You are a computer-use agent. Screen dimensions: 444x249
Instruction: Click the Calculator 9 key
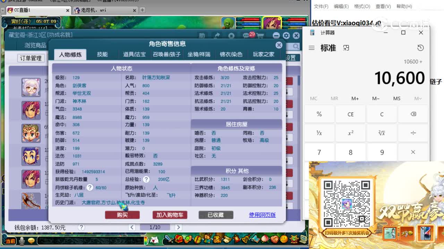pyautogui.click(x=382, y=152)
